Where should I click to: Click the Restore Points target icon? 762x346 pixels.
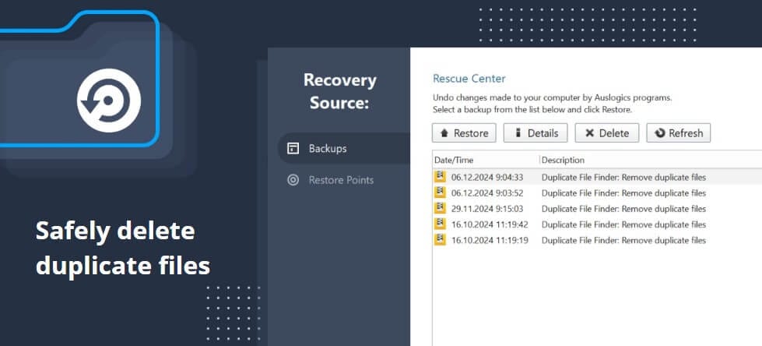point(293,180)
